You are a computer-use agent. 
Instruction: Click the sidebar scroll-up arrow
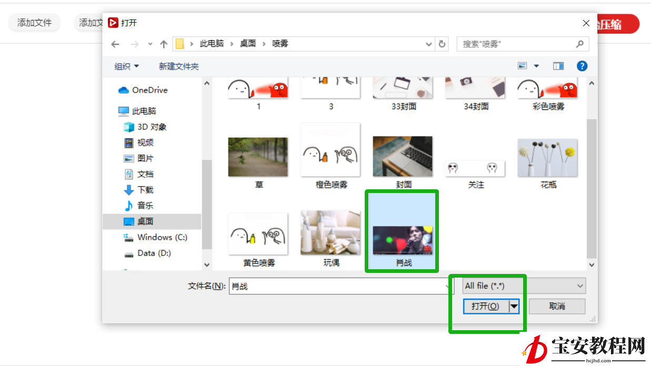pos(206,84)
